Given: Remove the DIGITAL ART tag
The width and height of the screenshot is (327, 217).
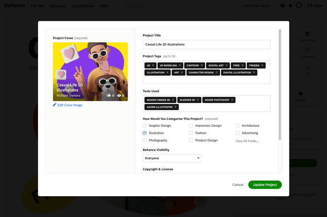Looking at the screenshot, I should 226,65.
